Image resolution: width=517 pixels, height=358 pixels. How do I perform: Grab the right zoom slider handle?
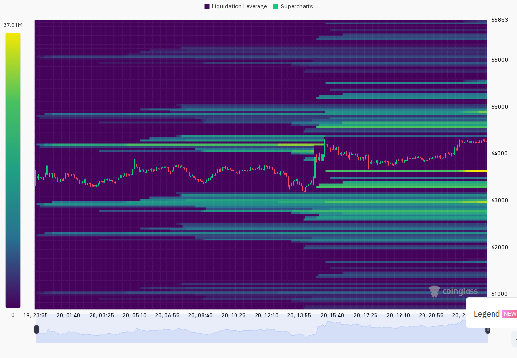tap(487, 330)
